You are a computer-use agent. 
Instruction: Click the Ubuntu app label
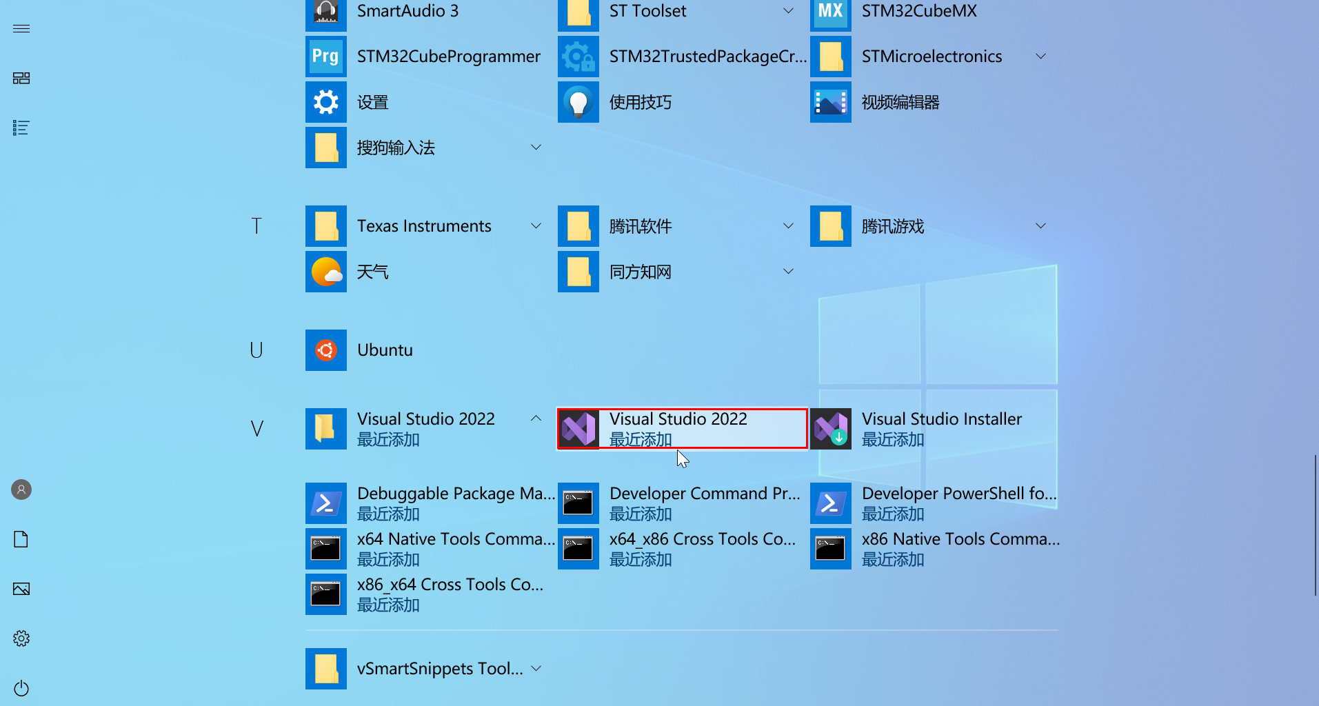(x=385, y=350)
